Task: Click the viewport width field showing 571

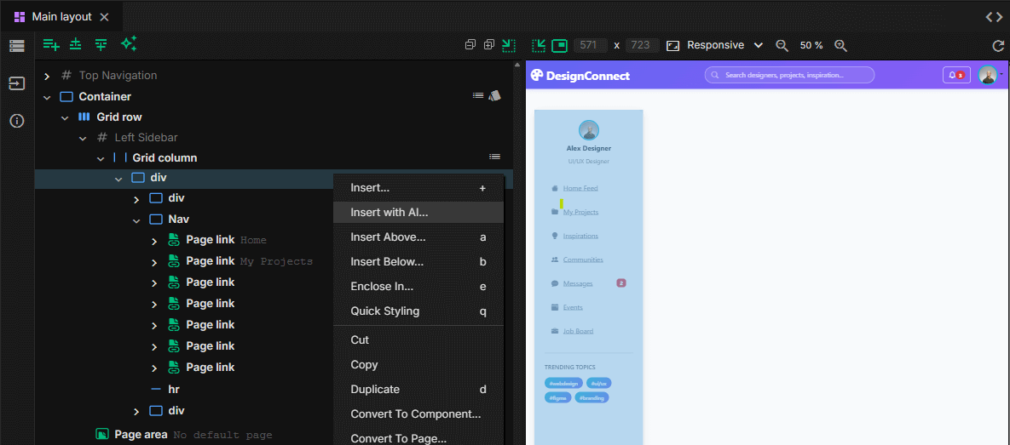Action: 589,45
